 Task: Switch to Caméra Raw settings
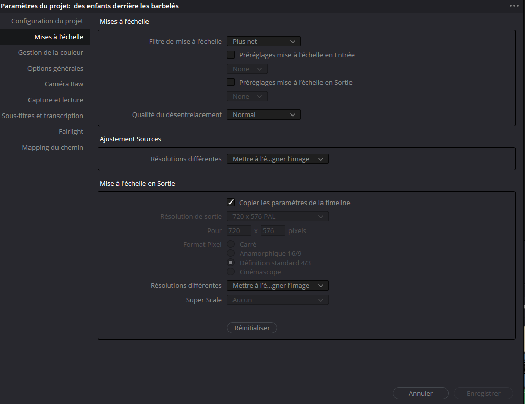click(64, 84)
